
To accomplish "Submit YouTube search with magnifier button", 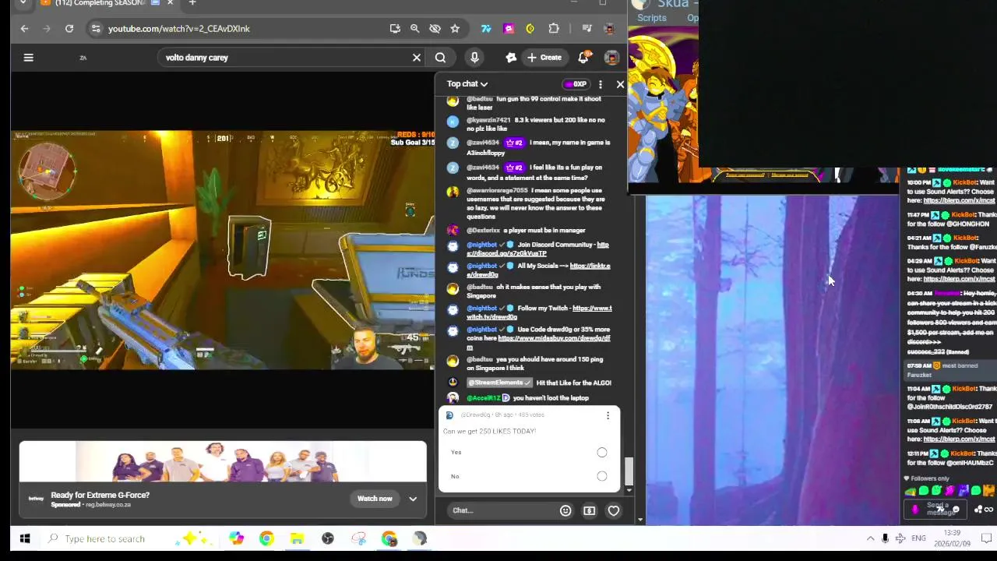I will (440, 58).
